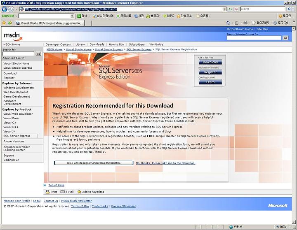Open the Microsoft.com Home link

pyautogui.click(x=240, y=29)
